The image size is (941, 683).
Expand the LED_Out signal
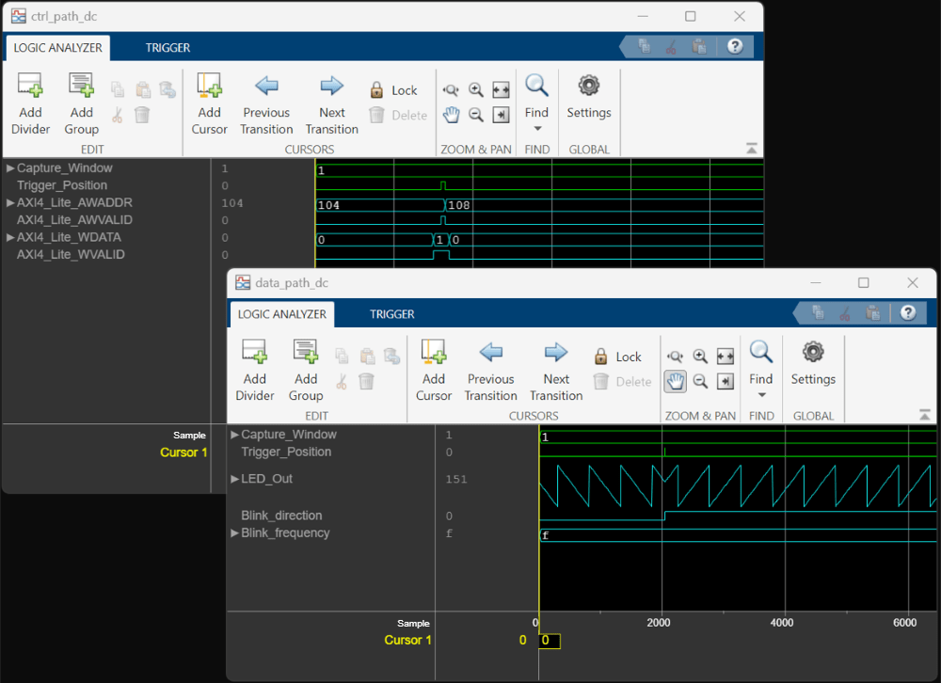235,479
